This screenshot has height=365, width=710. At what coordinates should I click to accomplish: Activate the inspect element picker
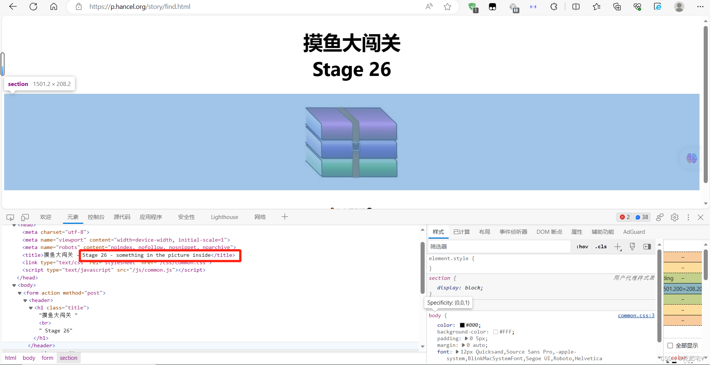tap(10, 218)
